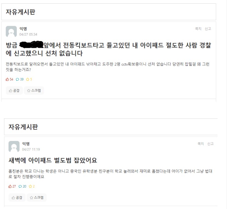
Task: Click the comment bubble icon showing 20
Action: coord(20,187)
